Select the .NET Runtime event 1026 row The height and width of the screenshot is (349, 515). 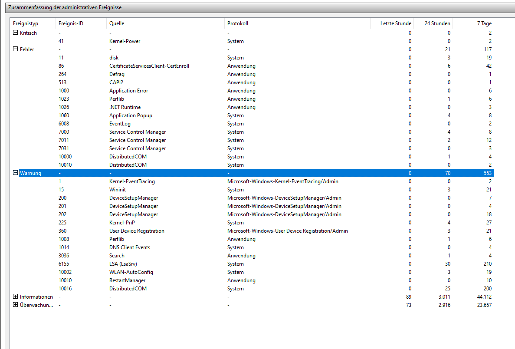click(252, 107)
